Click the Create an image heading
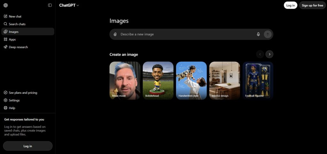This screenshot has height=154, width=327. point(124,54)
